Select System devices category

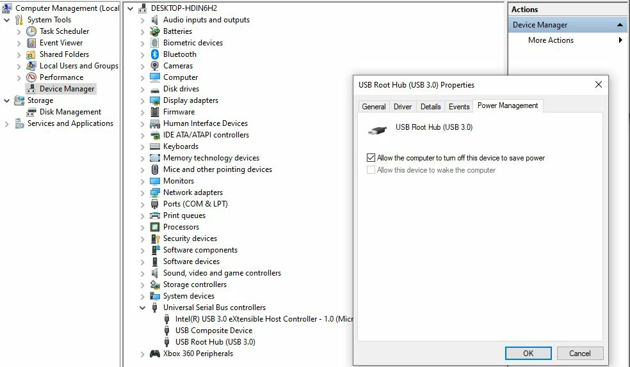188,296
